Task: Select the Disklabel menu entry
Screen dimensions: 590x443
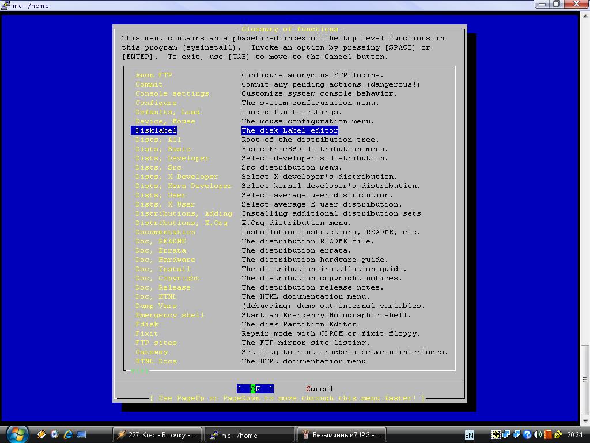Action: (x=156, y=130)
